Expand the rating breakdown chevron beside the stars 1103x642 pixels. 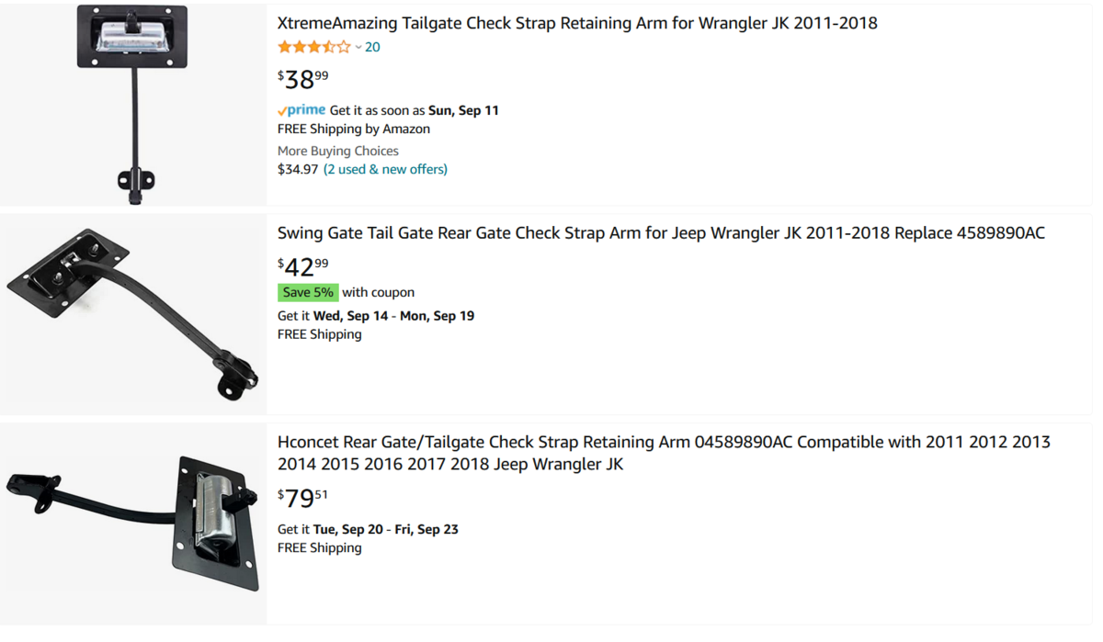coord(358,48)
